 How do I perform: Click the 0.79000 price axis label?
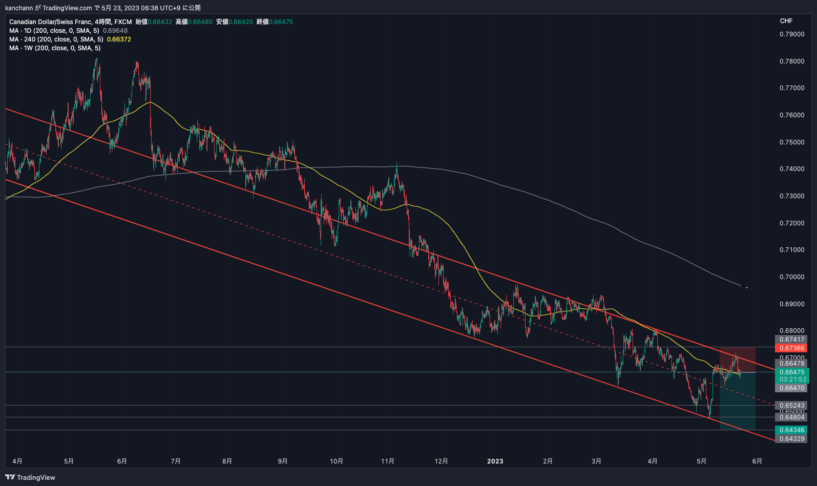792,34
